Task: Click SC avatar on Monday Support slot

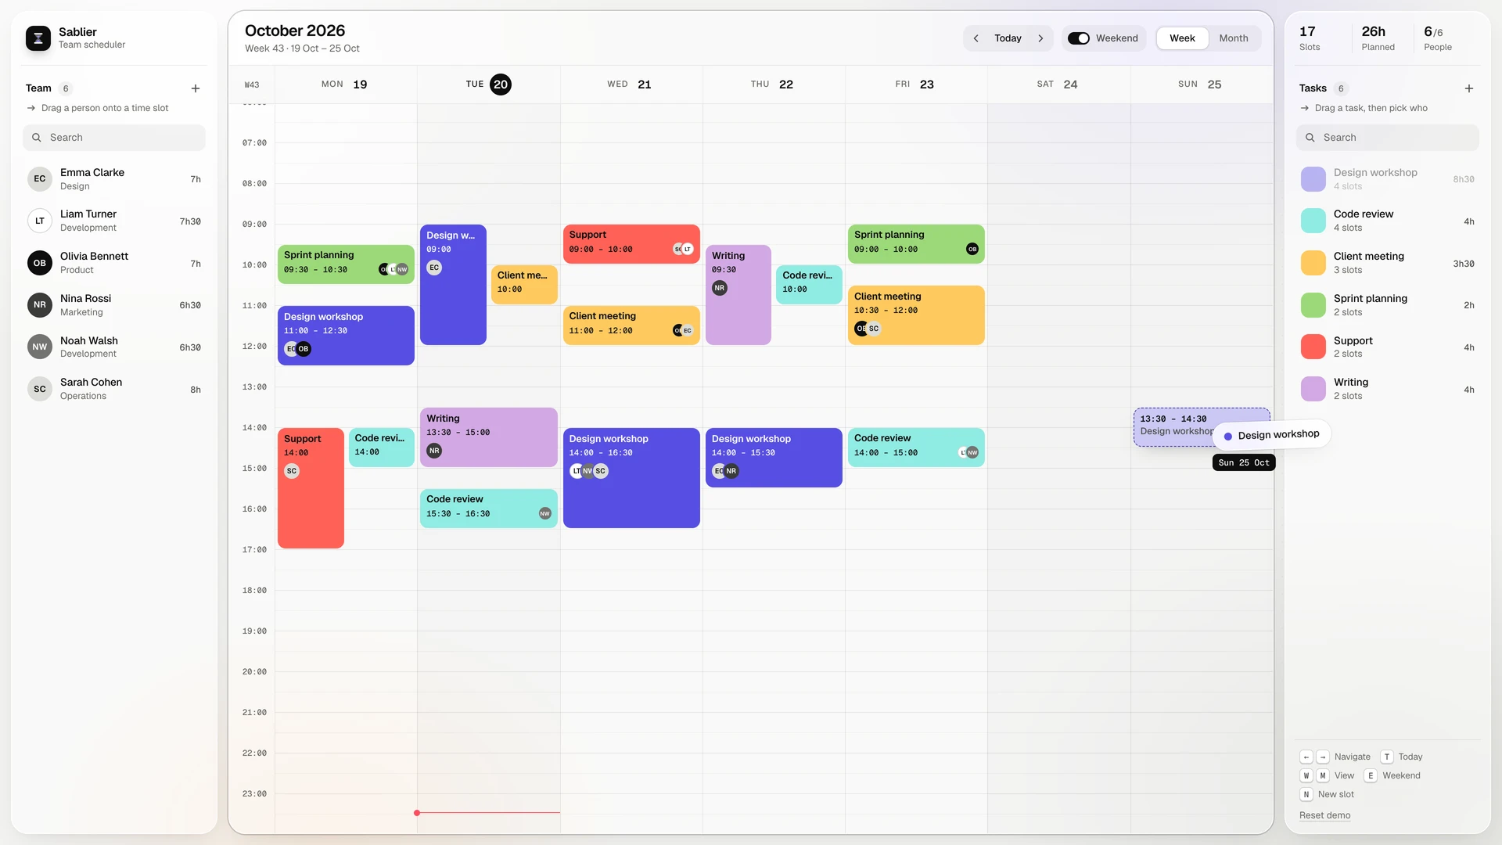Action: (x=292, y=471)
